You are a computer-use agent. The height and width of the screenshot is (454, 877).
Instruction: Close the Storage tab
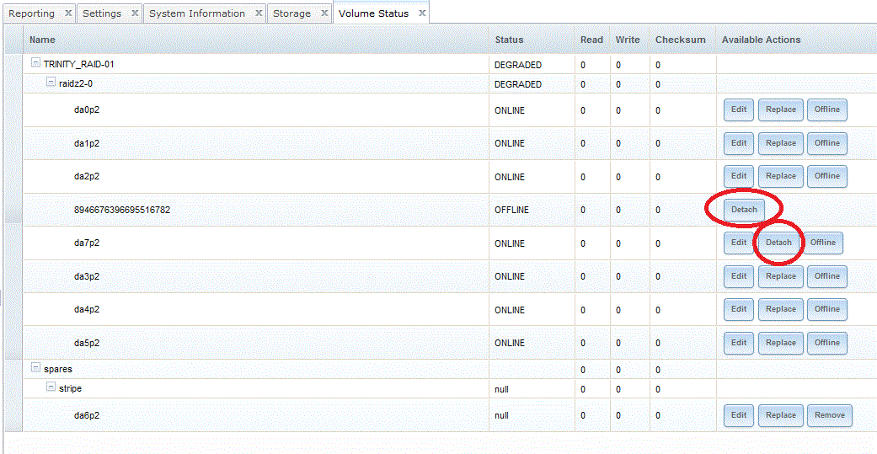[x=324, y=13]
